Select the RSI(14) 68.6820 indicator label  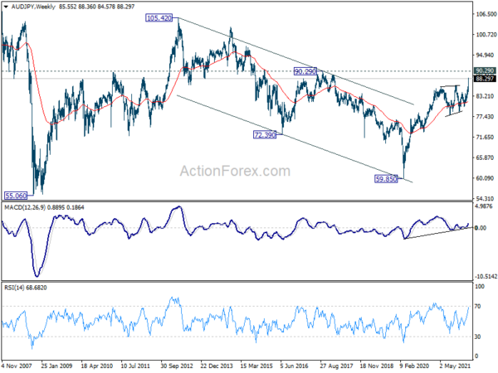coord(26,288)
